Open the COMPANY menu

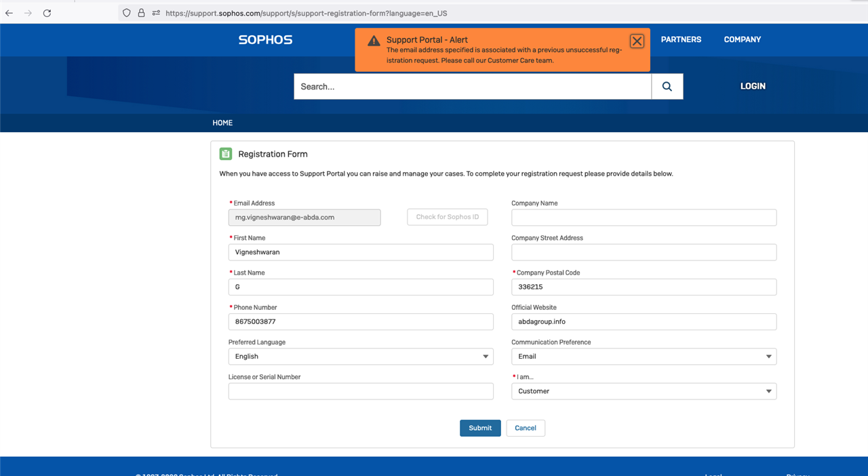point(743,39)
